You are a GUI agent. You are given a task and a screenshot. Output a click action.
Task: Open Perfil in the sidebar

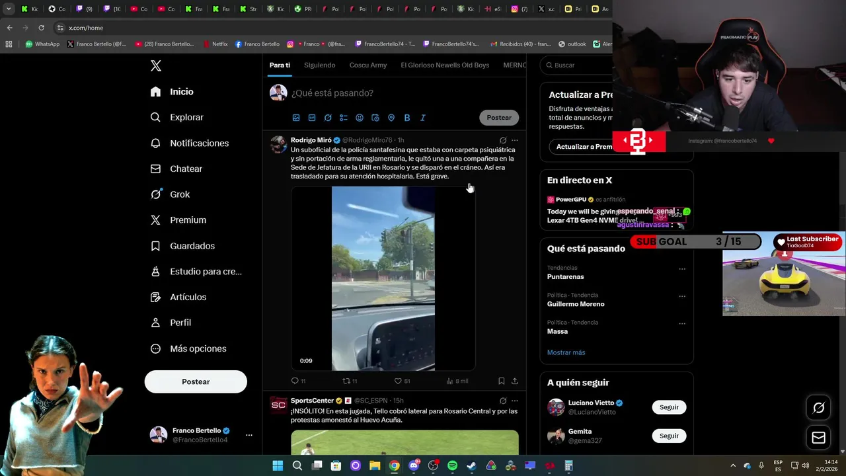point(171,323)
